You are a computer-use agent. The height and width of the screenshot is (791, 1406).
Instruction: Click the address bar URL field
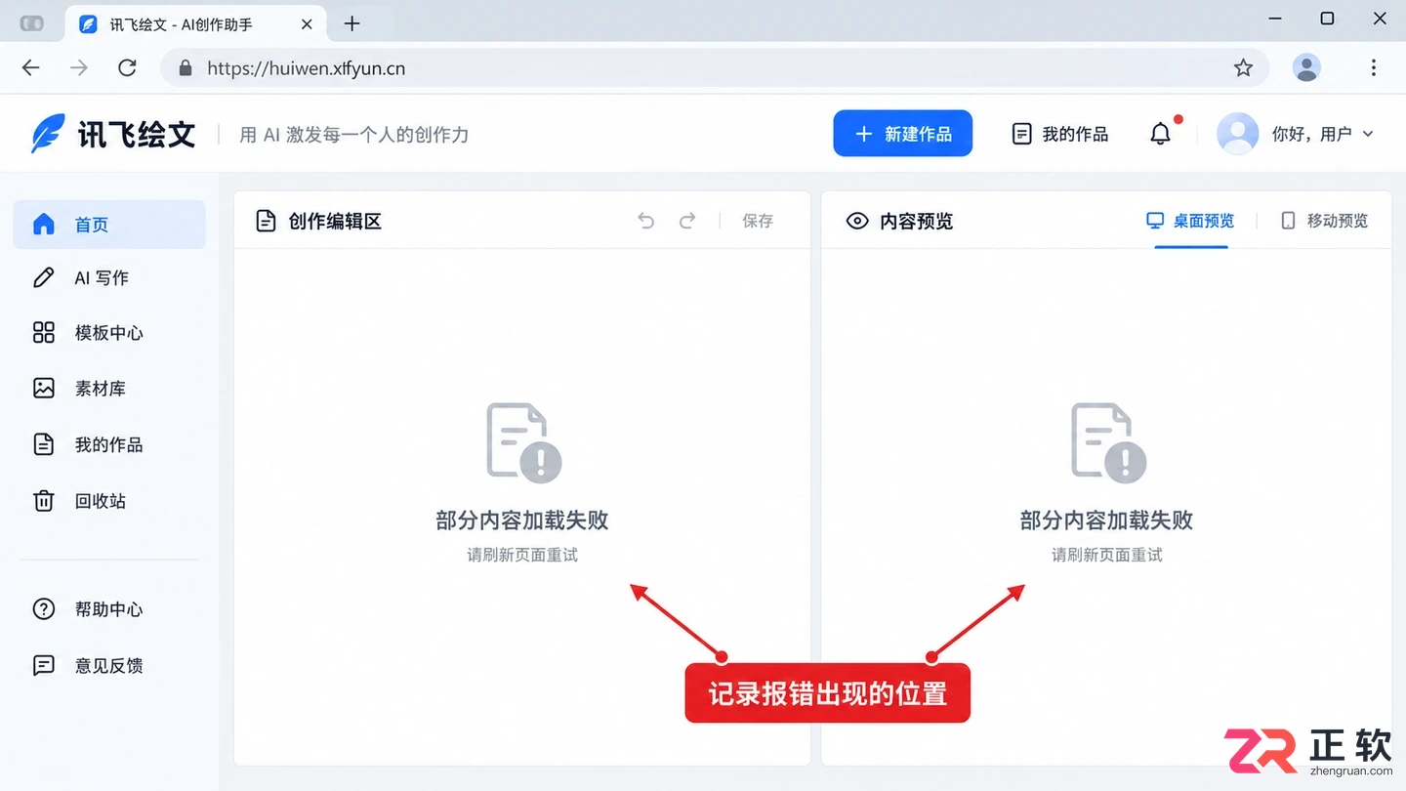click(x=715, y=68)
